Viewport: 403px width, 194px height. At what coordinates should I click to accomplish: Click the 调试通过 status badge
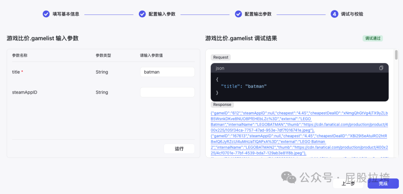[x=373, y=38]
